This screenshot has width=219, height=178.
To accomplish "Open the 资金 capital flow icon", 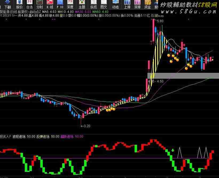I will click(x=147, y=4).
